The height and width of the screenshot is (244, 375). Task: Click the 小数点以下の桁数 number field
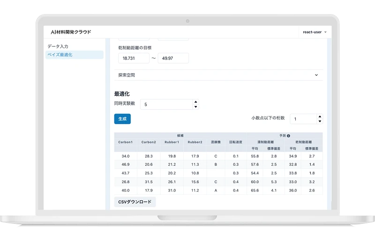pos(302,119)
